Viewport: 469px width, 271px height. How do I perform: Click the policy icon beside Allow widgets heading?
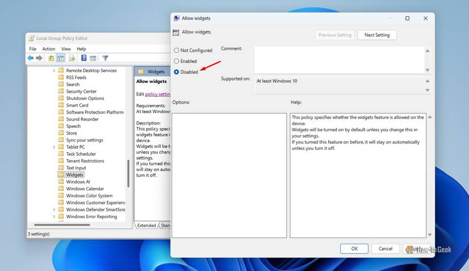176,32
